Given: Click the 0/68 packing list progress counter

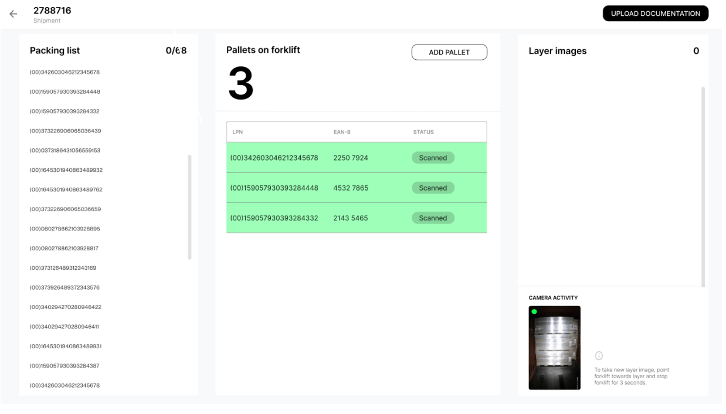Looking at the screenshot, I should (175, 51).
